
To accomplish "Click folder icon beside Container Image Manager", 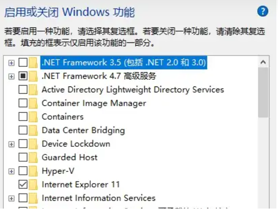I will (33, 103).
